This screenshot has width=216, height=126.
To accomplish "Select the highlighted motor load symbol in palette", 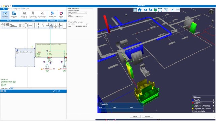I will [x=51, y=26].
